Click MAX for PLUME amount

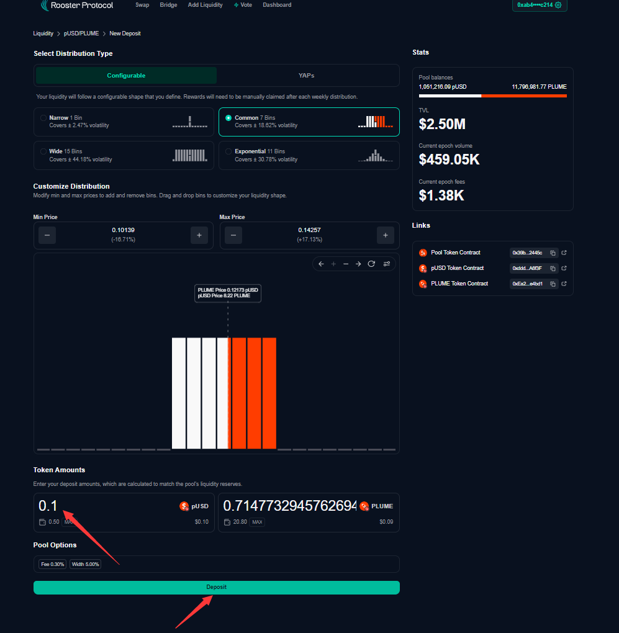[x=257, y=522]
